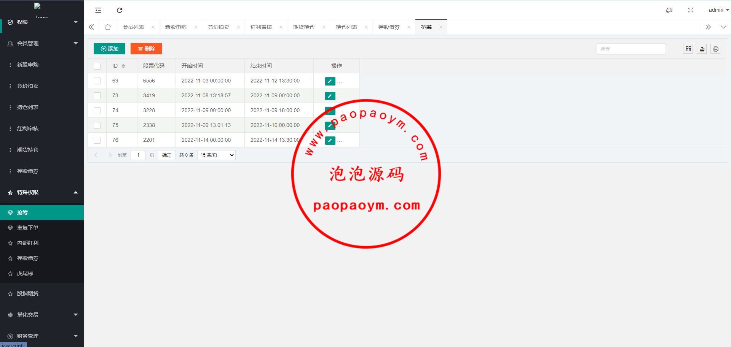Expand the 财务管理 sidebar menu
This screenshot has height=347, width=731.
pyautogui.click(x=42, y=336)
